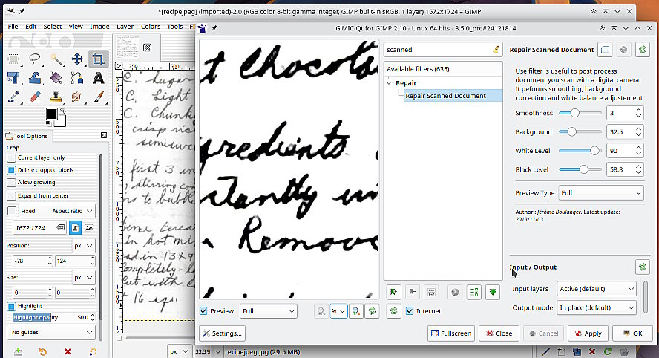Screen dimensions: 659x358
Task: Select the Text tool letter A icon
Action: pyautogui.click(x=99, y=78)
